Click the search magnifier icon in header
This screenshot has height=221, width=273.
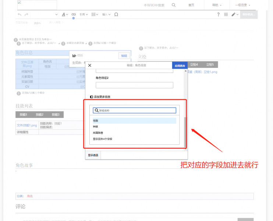click(x=174, y=5)
